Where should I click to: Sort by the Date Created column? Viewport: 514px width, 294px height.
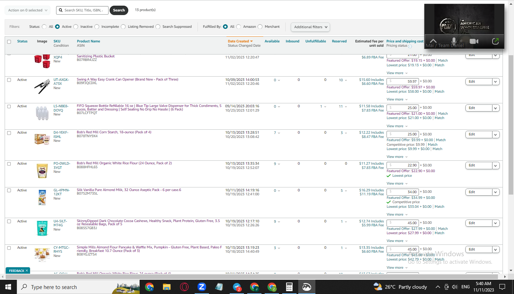point(240,41)
